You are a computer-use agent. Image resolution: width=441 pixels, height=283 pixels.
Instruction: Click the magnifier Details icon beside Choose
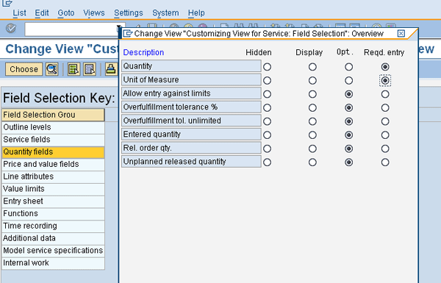(52, 69)
